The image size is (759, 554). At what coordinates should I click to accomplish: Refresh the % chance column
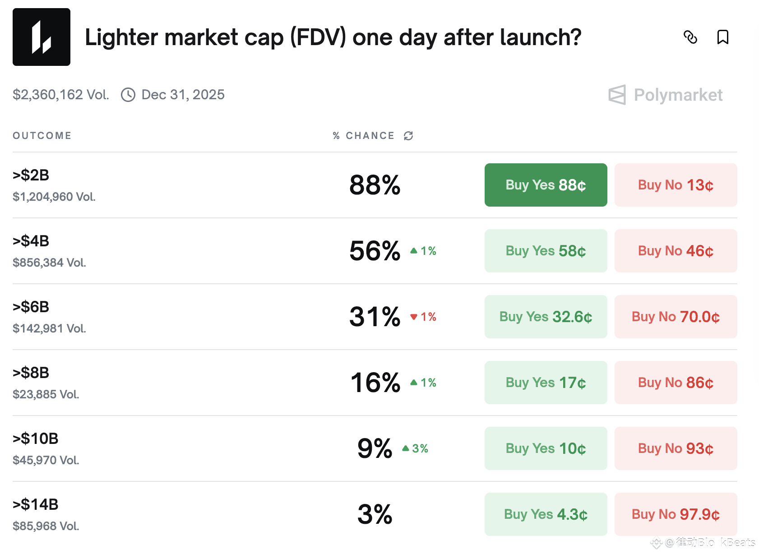click(x=408, y=136)
